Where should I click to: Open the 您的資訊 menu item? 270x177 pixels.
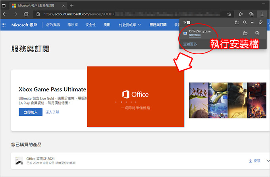[53, 25]
